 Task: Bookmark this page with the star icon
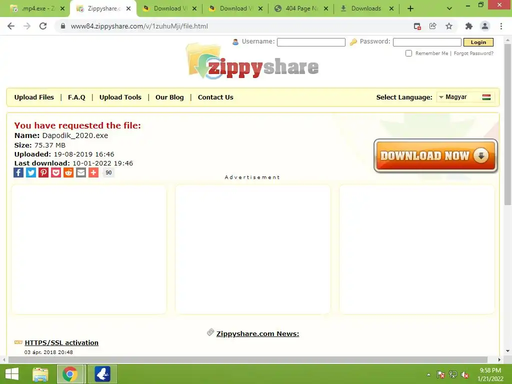click(449, 26)
